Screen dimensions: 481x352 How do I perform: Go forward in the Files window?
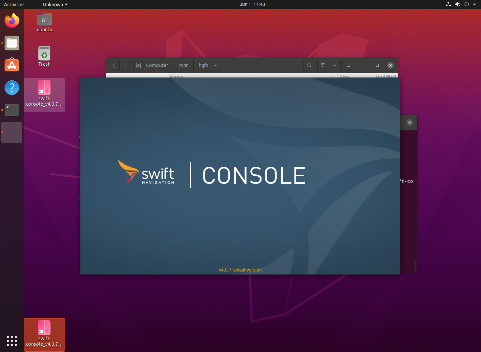point(125,65)
